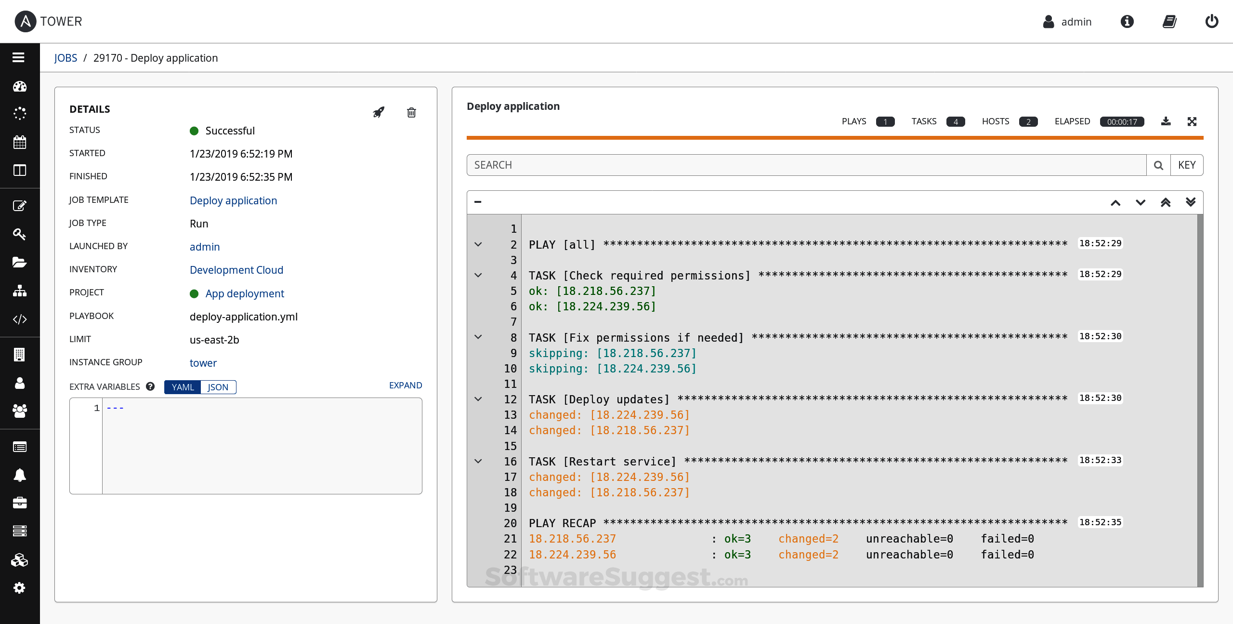
Task: Relaunch the job using the rocket icon
Action: pyautogui.click(x=379, y=111)
